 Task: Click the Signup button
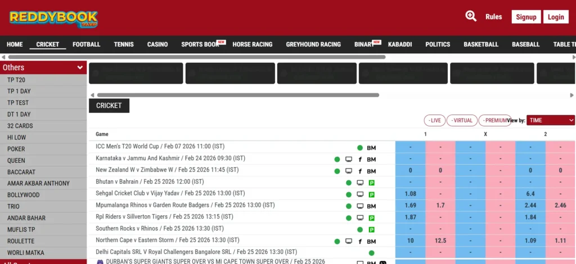[526, 17]
